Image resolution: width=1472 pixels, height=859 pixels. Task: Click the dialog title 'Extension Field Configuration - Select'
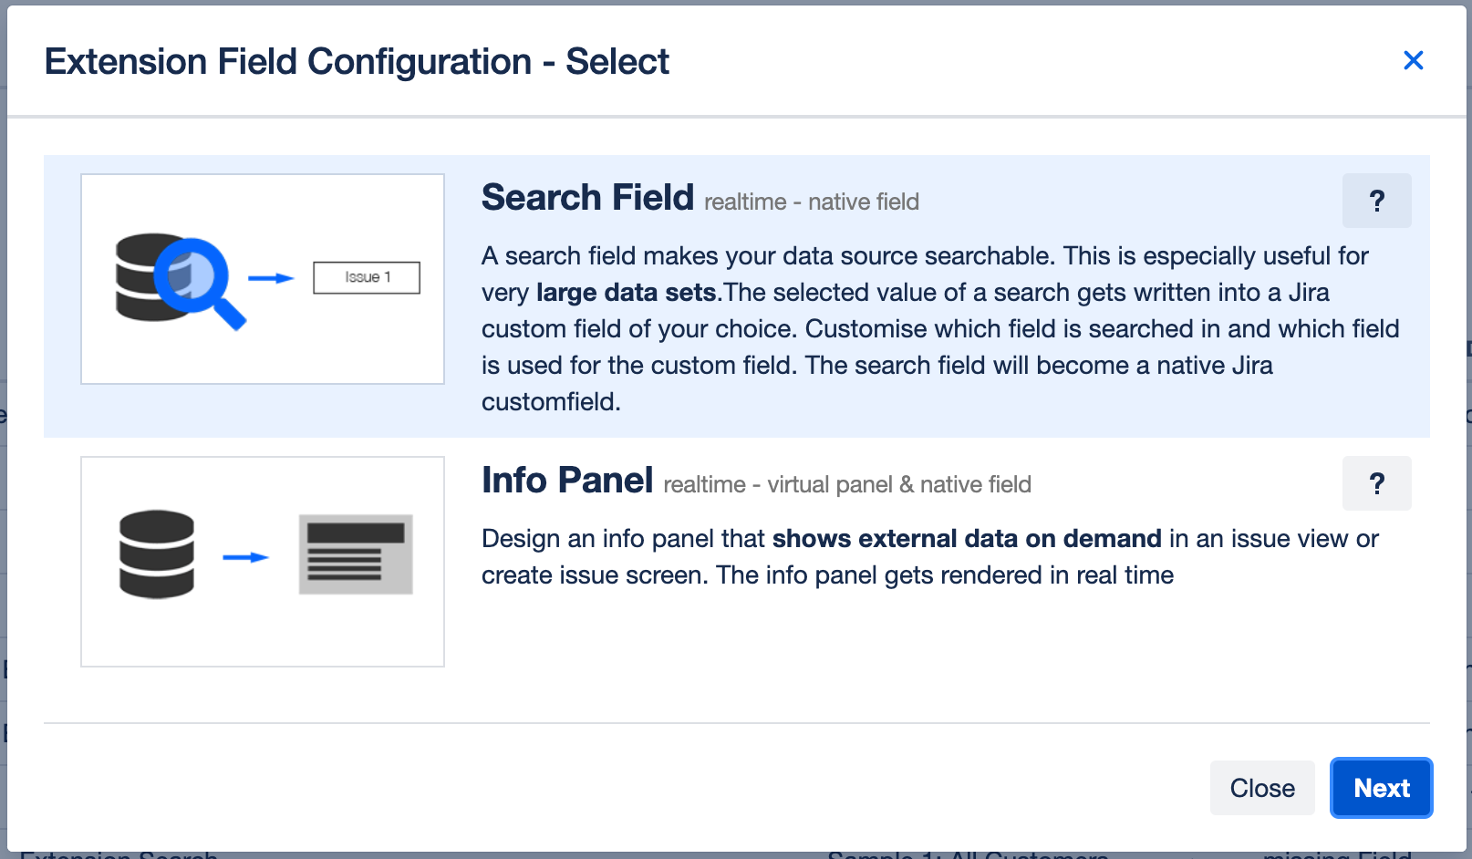(x=358, y=61)
